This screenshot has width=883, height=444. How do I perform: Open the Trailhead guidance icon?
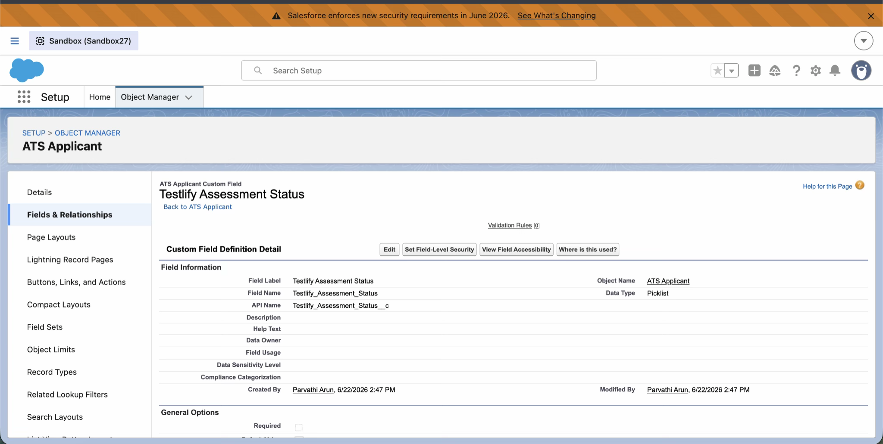pyautogui.click(x=775, y=71)
